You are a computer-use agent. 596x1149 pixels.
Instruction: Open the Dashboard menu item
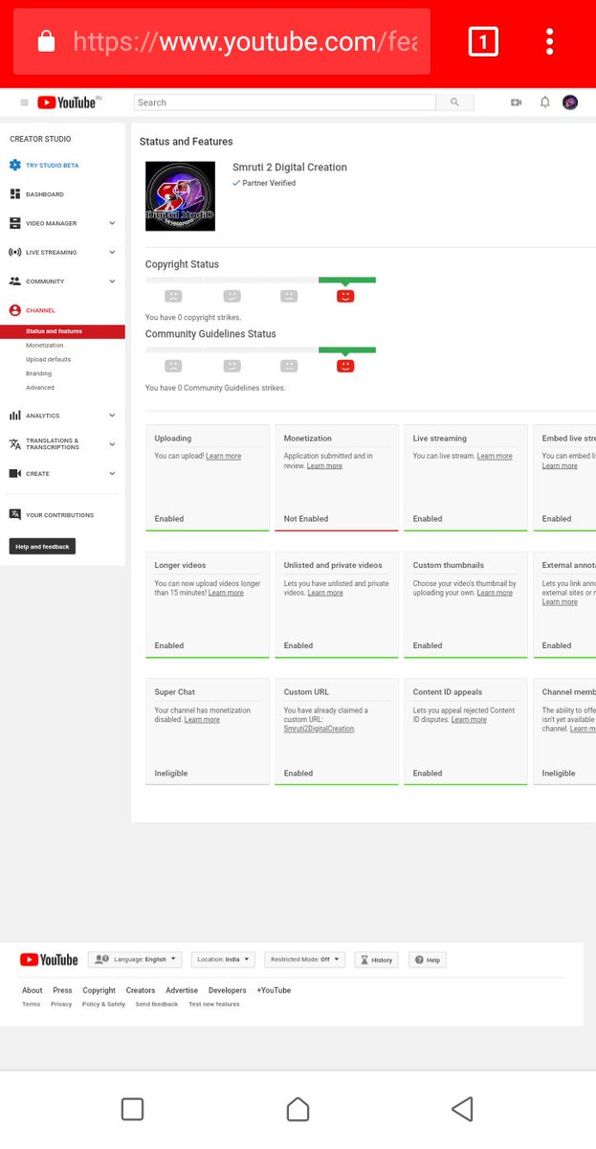coord(44,194)
